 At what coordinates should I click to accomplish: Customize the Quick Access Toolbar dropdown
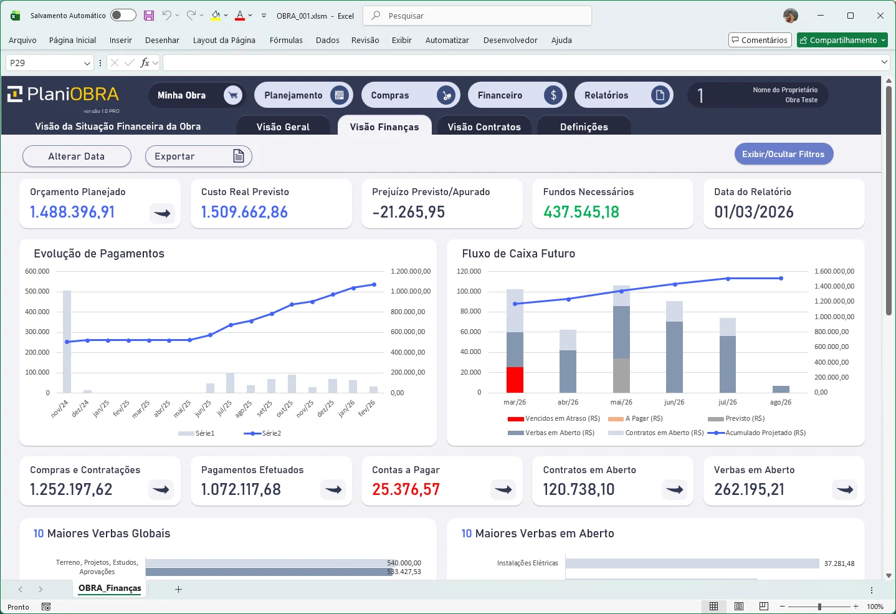coord(264,16)
